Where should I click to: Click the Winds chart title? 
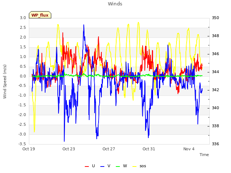point(115,4)
